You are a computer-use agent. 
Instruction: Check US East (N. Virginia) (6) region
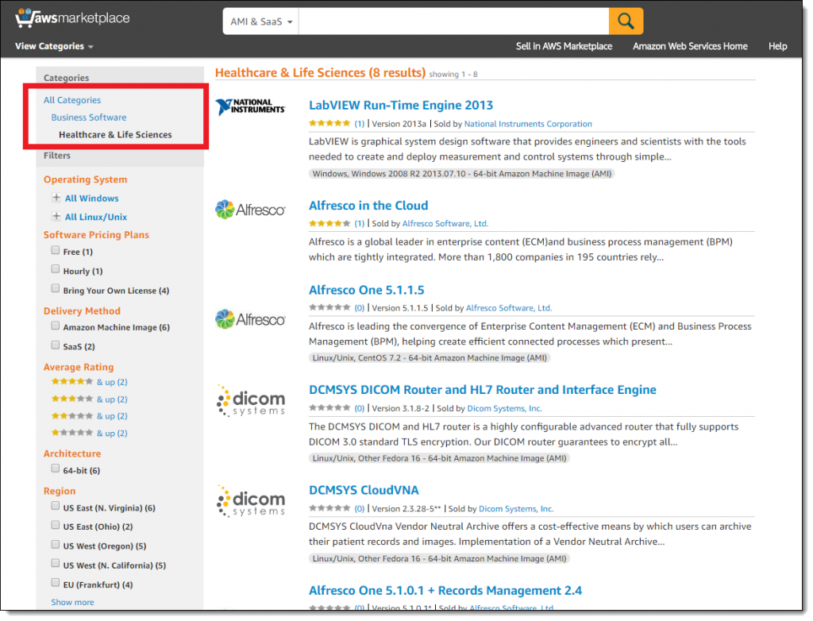click(56, 506)
